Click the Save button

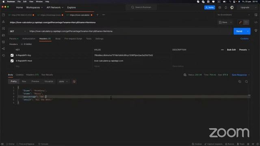[x=223, y=22]
